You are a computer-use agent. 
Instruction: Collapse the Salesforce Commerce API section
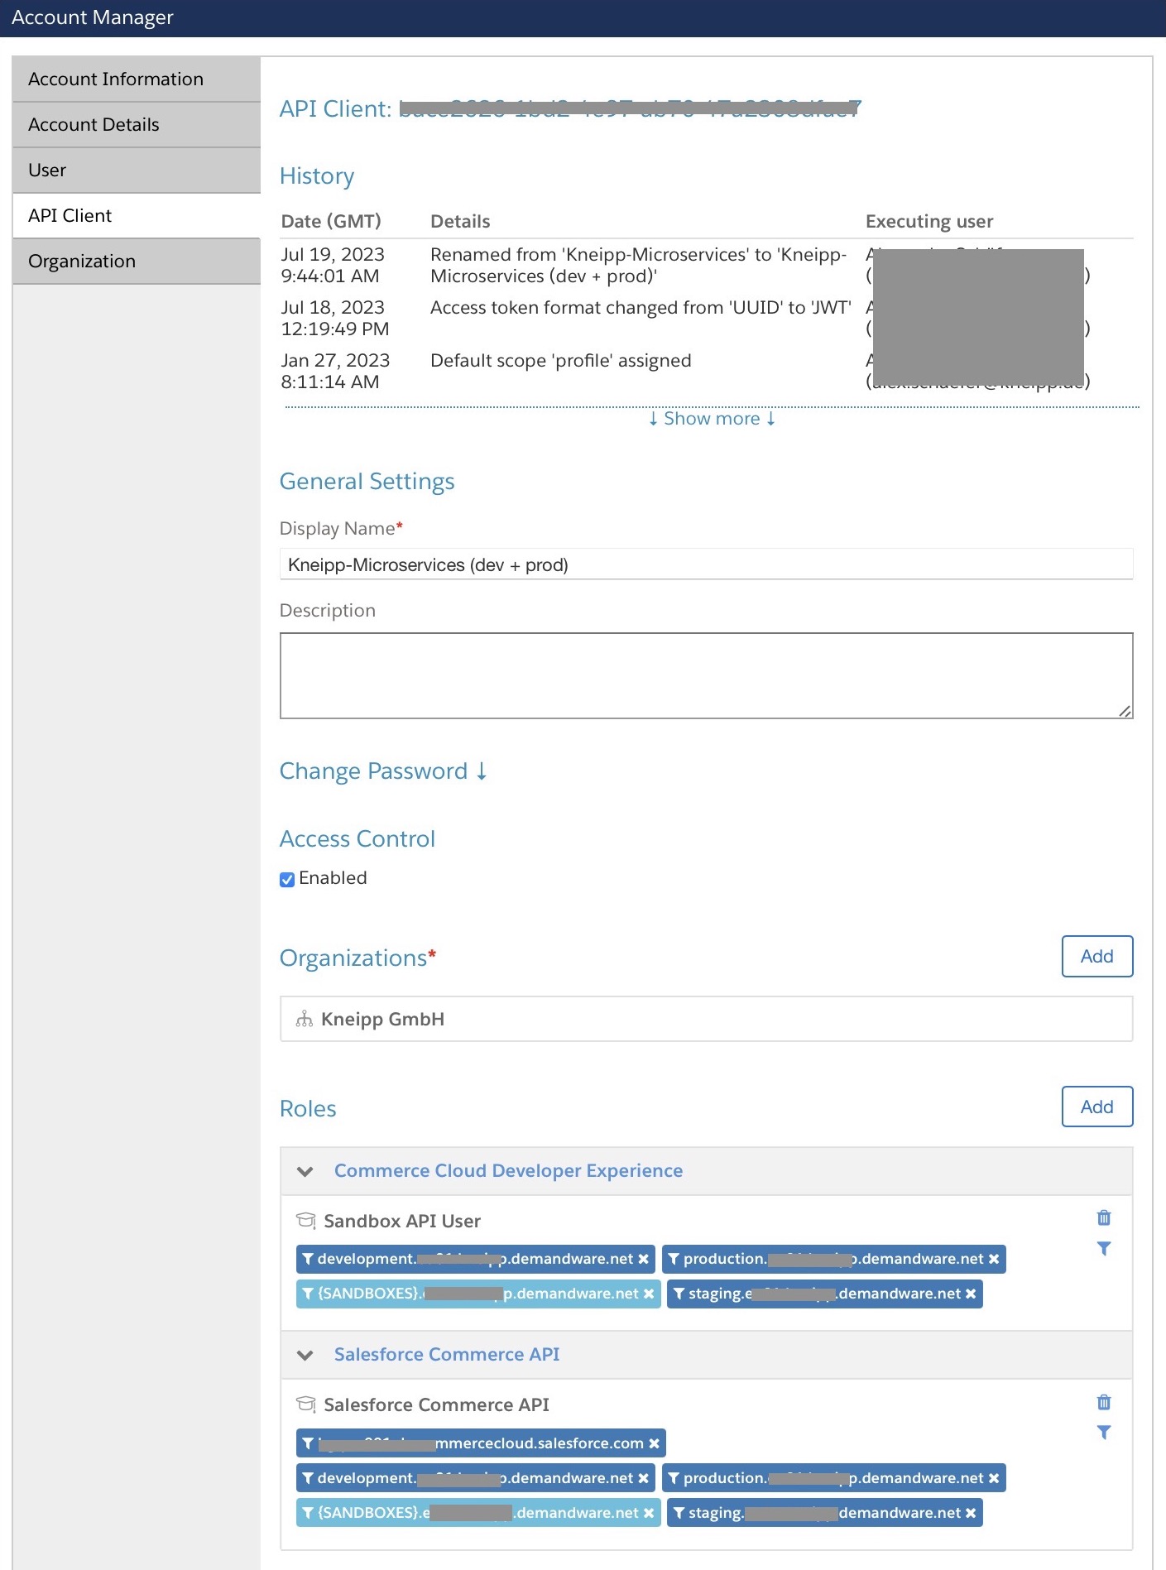pos(305,1355)
